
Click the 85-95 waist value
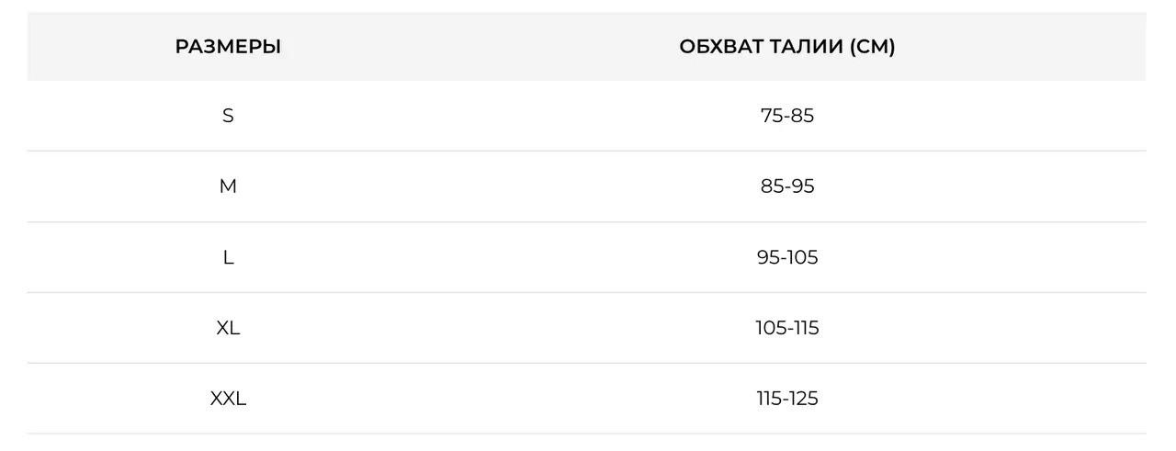pyautogui.click(x=787, y=186)
